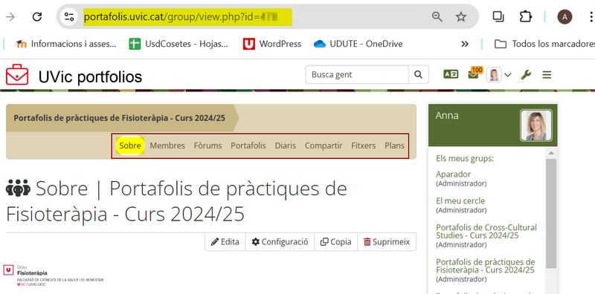Click the Busca gent search field
The width and height of the screenshot is (595, 294).
[357, 75]
